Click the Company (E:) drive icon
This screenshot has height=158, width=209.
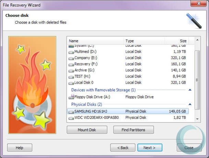point(71,58)
